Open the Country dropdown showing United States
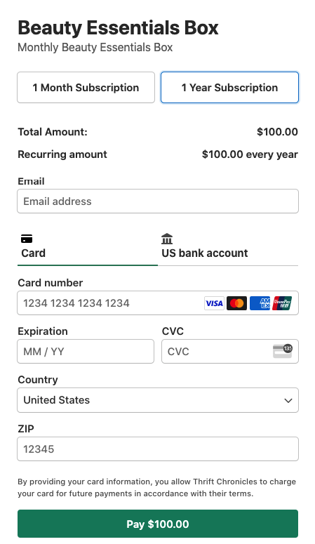This screenshot has width=315, height=544. (x=158, y=400)
